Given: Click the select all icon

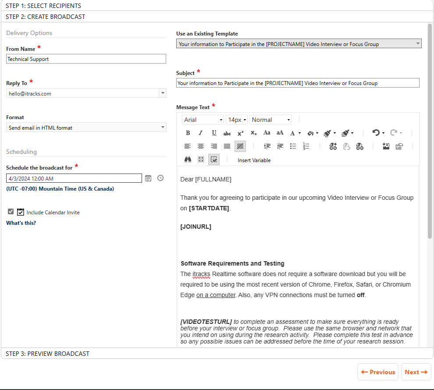Looking at the screenshot, I should 201,160.
